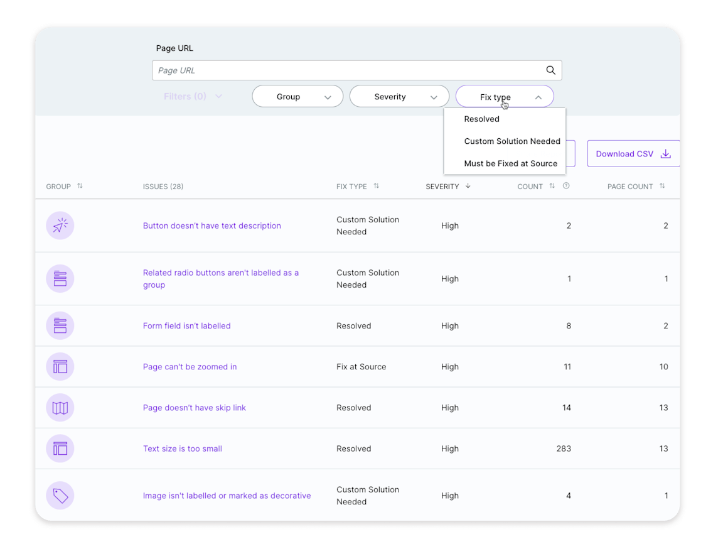Open Page doesn't have skip link issue

pyautogui.click(x=194, y=408)
